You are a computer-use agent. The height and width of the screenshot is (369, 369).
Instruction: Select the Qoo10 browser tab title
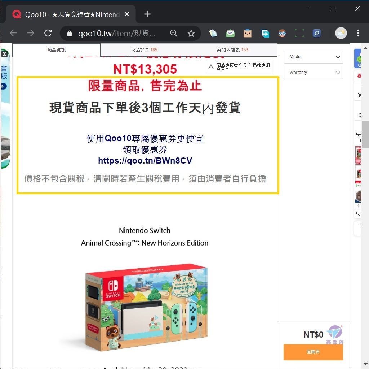[72, 14]
